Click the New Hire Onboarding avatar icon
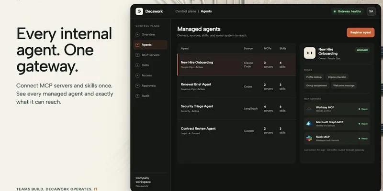The width and height of the screenshot is (383, 191). tap(309, 53)
